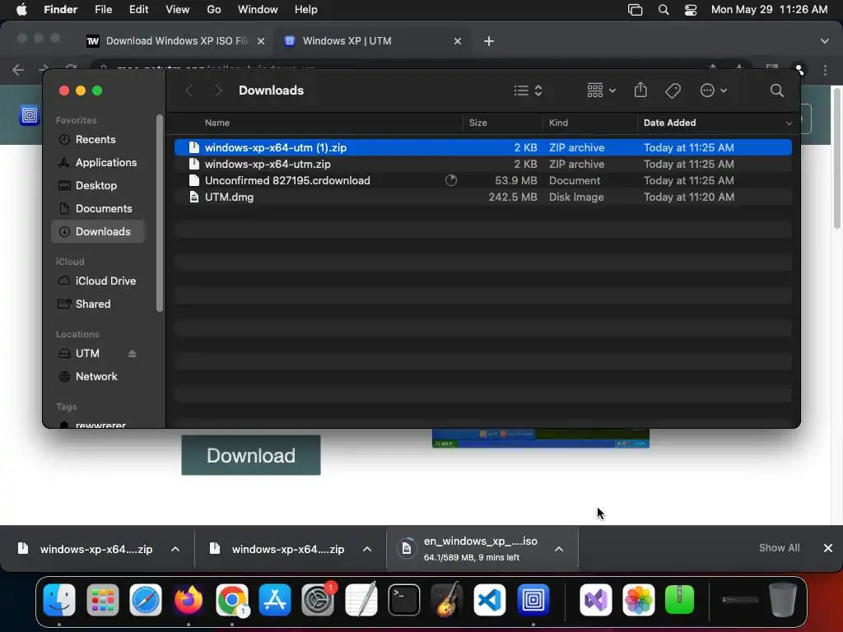Screen dimensions: 843x632
Task: Select Network in Finder sidebar
Action: [98, 376]
